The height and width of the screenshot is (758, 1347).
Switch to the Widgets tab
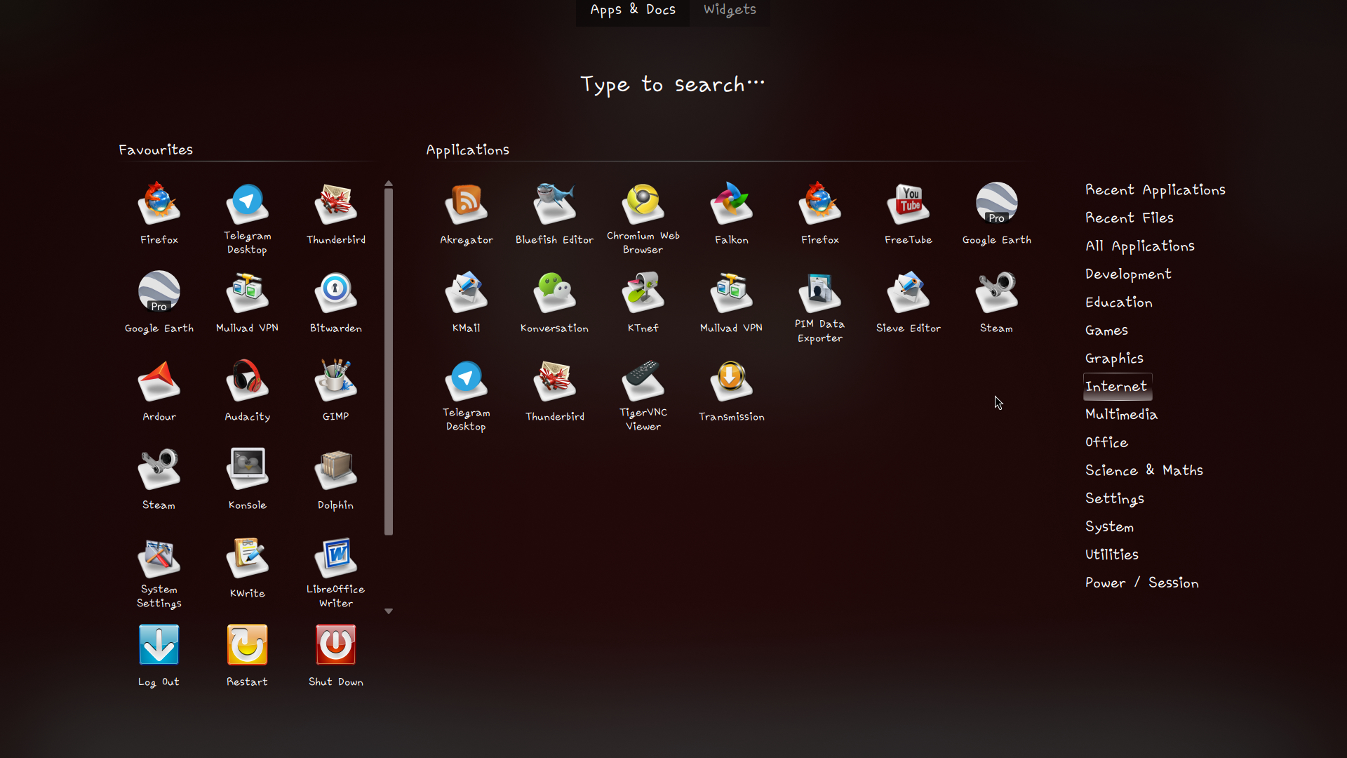pyautogui.click(x=730, y=10)
